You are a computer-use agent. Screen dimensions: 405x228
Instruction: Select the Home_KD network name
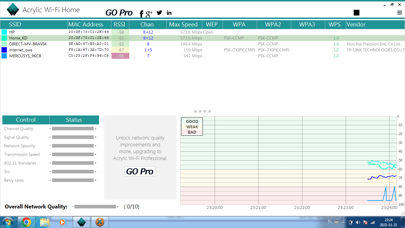18,38
